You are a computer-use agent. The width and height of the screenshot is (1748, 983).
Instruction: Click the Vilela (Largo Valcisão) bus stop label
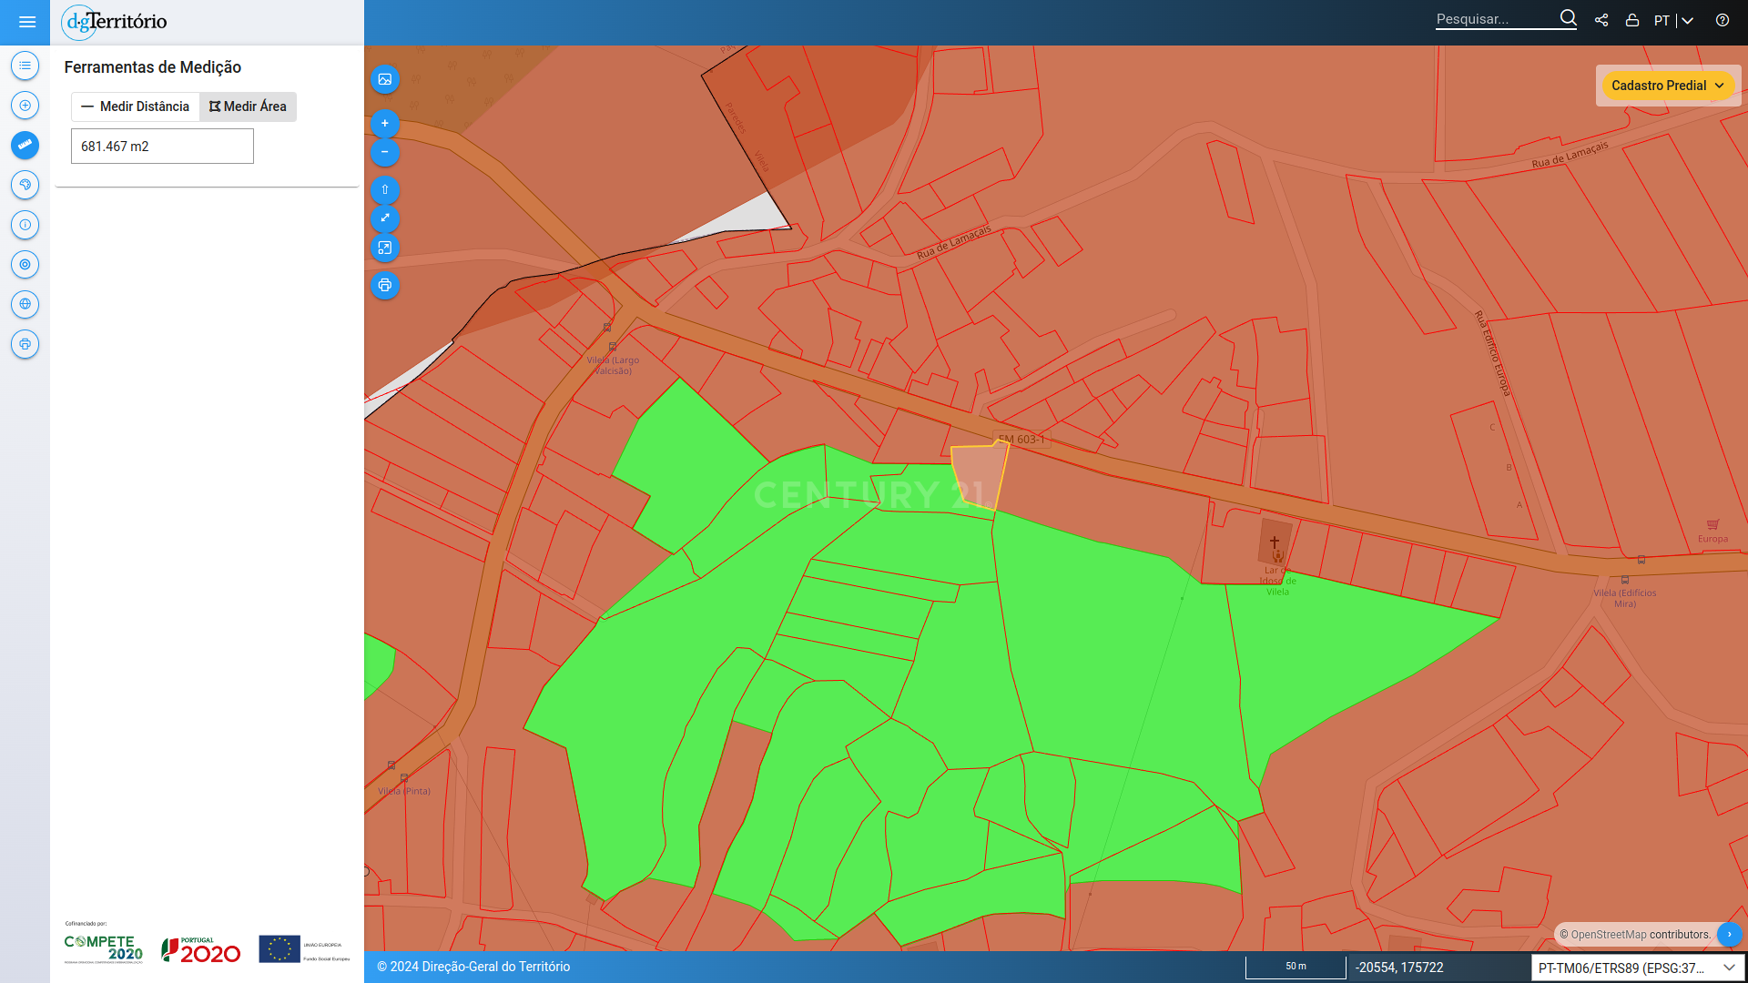613,365
